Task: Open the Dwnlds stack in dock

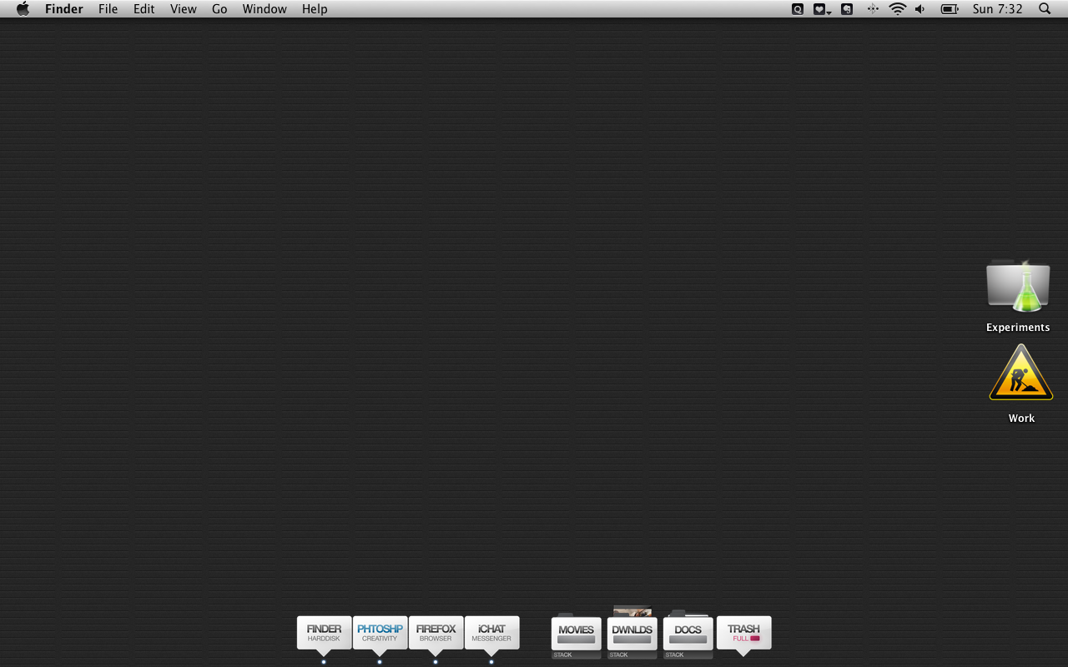Action: 632,634
